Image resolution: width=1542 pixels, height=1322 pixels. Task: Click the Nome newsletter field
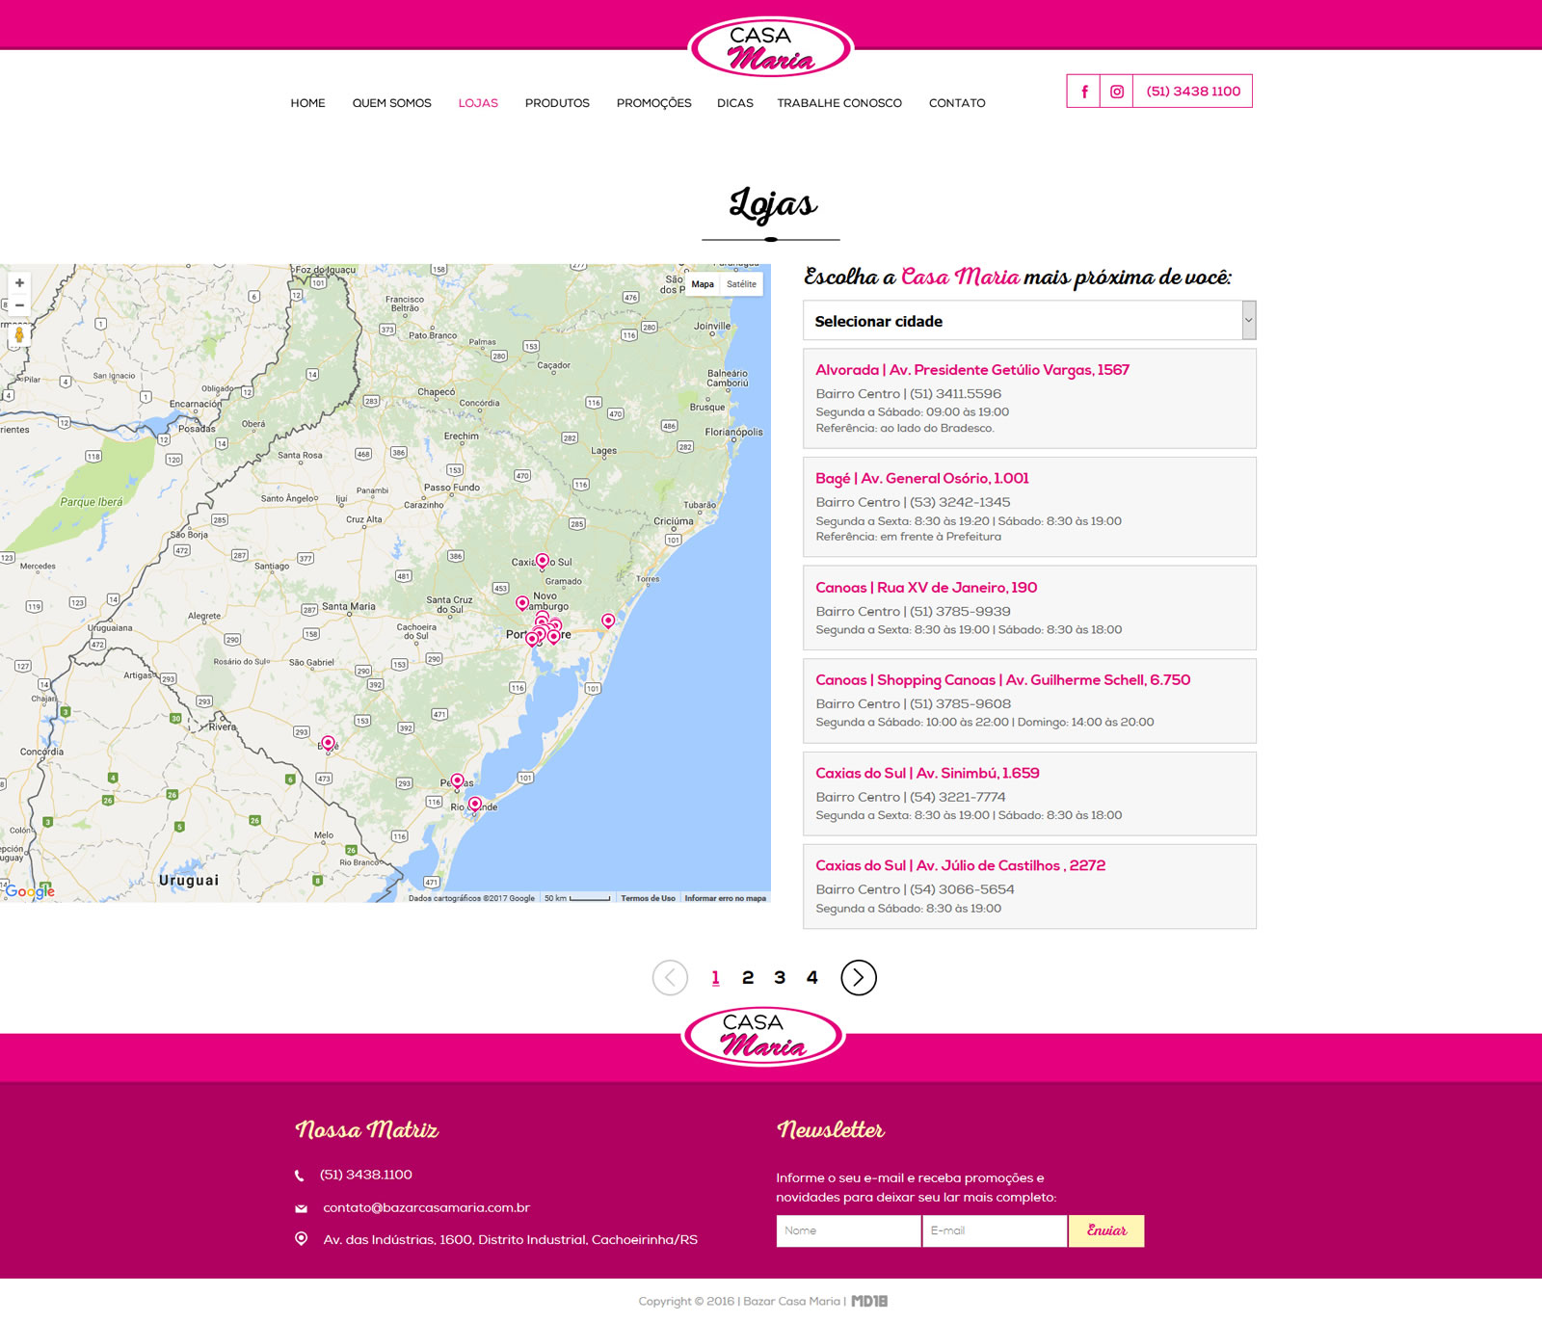[848, 1230]
